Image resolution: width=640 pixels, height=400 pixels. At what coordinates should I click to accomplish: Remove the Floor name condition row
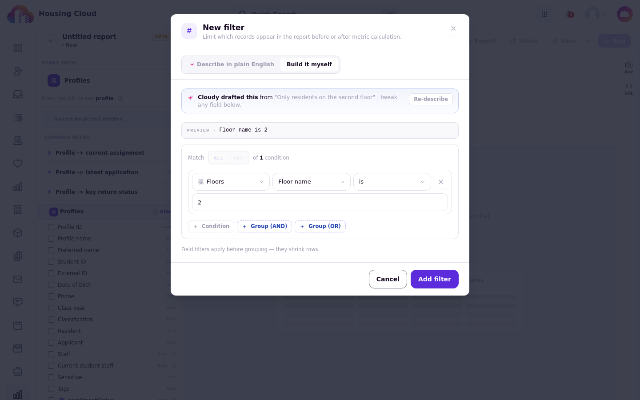[x=441, y=182]
